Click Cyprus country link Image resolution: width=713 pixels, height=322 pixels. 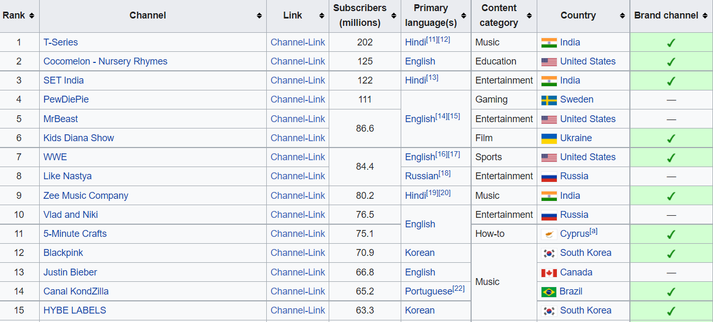coord(575,234)
